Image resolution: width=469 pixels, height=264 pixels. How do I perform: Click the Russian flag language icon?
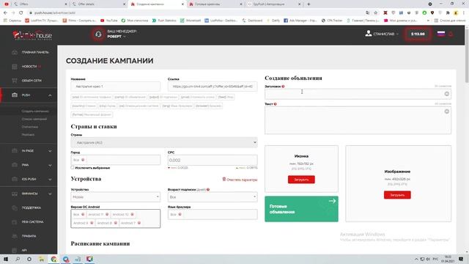(x=441, y=34)
